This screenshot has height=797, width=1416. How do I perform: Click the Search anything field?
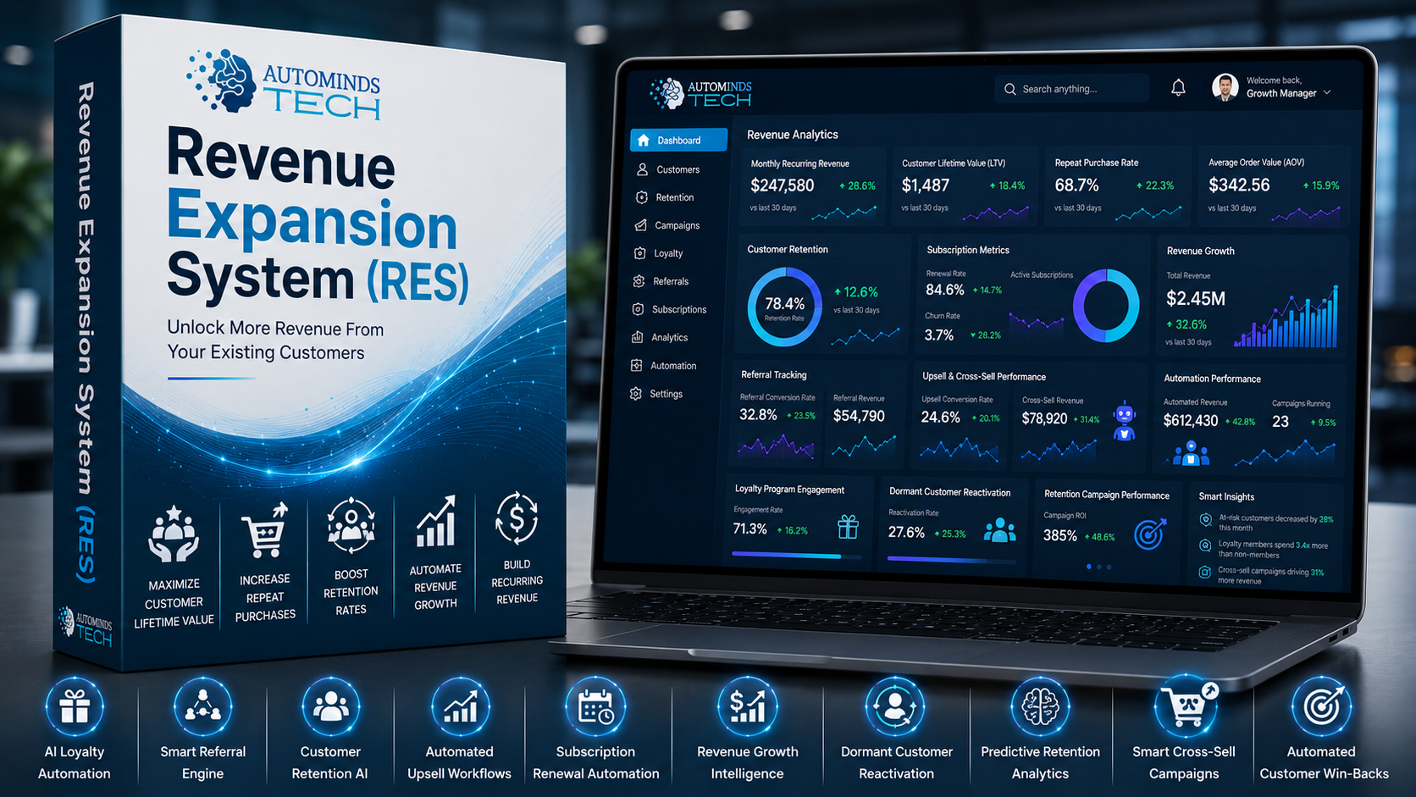(1071, 89)
